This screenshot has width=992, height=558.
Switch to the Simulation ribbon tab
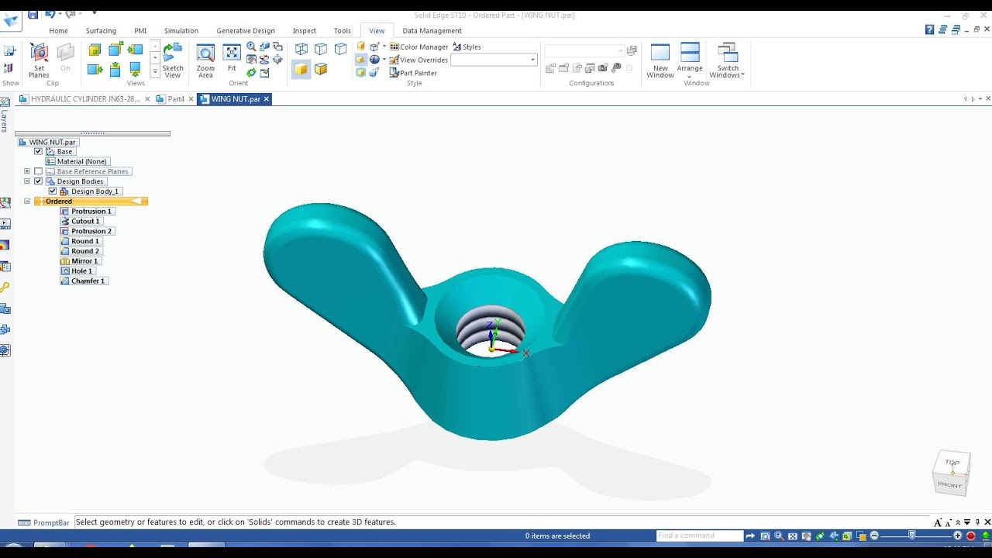pos(181,31)
